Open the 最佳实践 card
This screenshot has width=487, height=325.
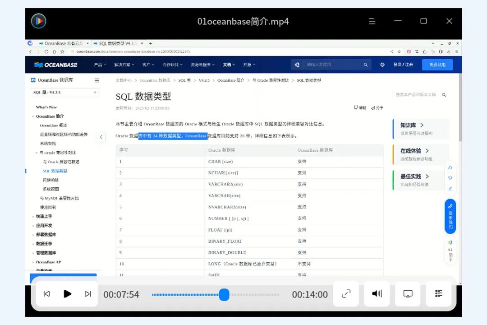point(421,180)
